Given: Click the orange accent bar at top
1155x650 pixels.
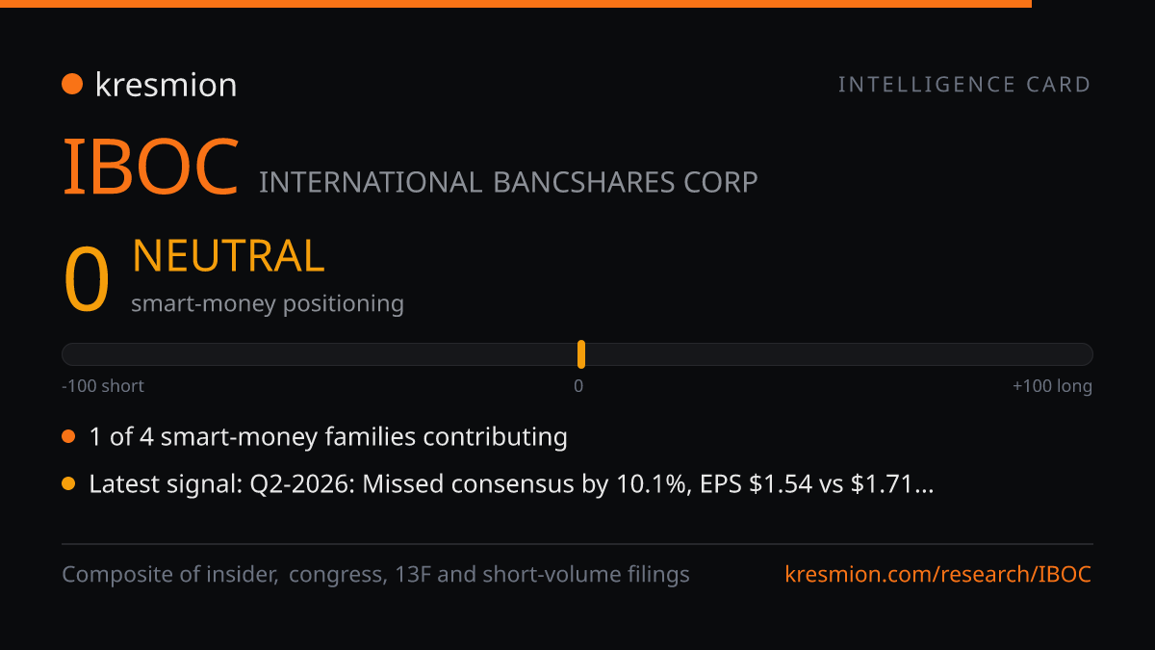Looking at the screenshot, I should pos(516,4).
